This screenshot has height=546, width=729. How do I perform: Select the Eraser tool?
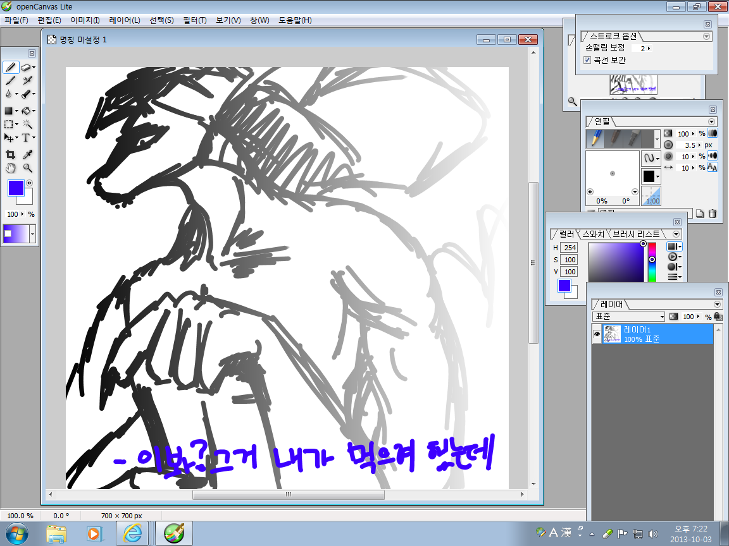point(26,67)
